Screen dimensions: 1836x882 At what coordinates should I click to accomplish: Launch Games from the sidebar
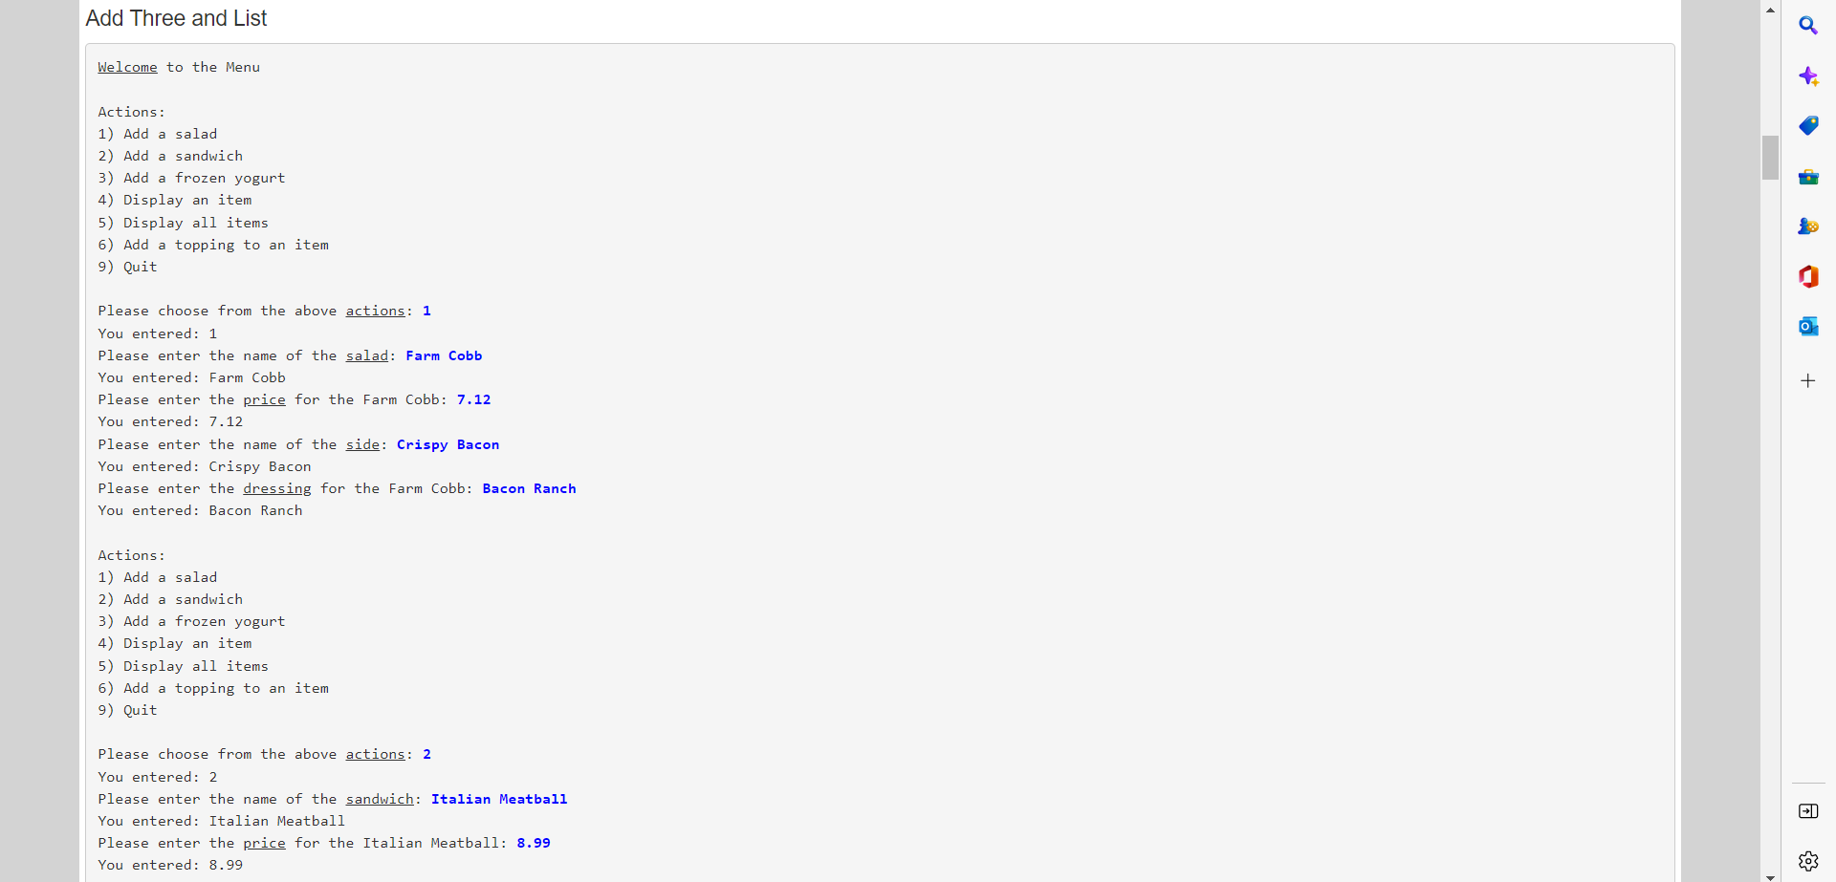coord(1809,226)
